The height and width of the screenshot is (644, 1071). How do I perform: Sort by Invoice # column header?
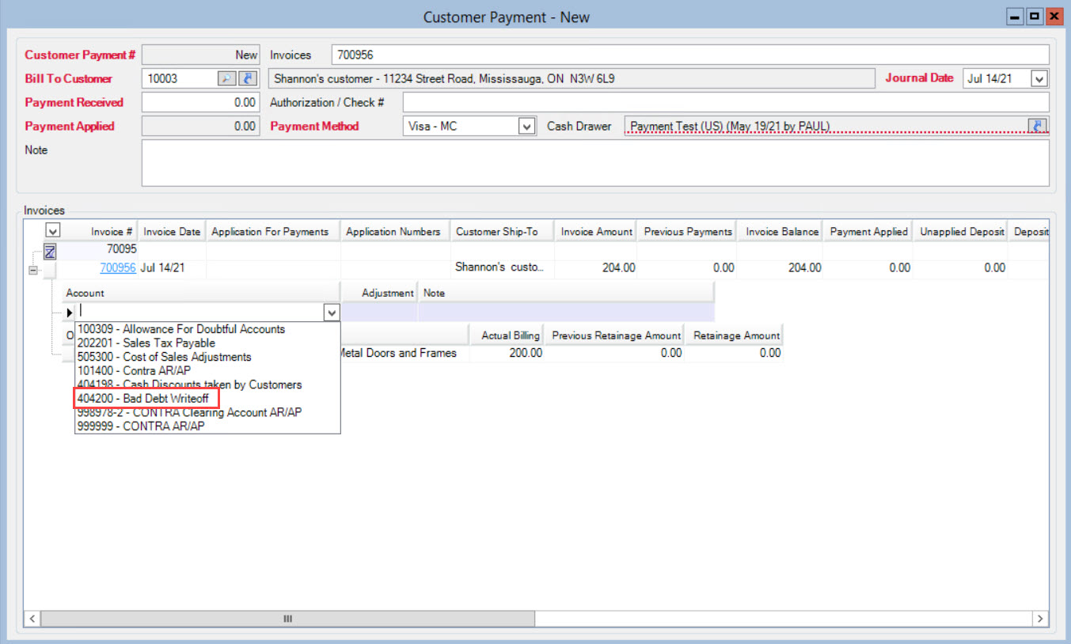[101, 231]
